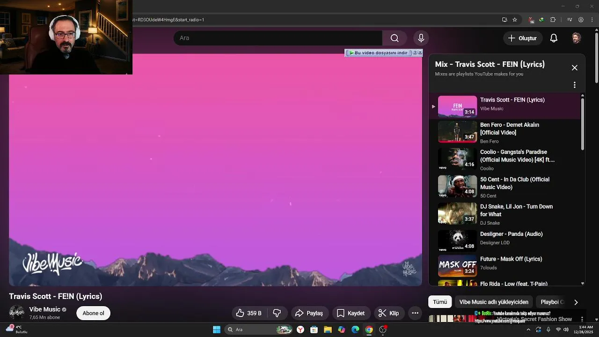Click the Chrome icon on the taskbar
The height and width of the screenshot is (337, 599).
tap(369, 330)
